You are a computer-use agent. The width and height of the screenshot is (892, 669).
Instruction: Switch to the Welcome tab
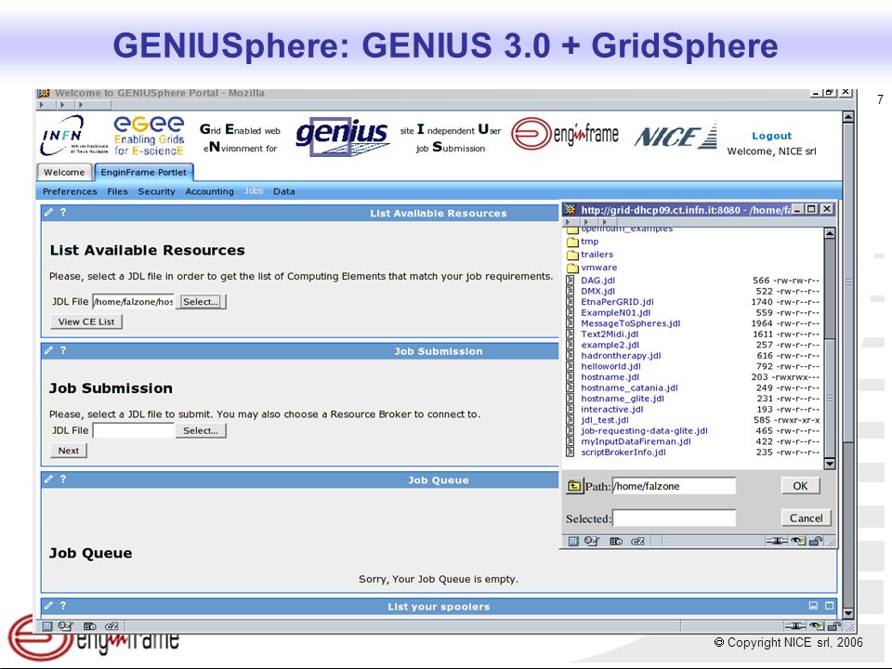[x=64, y=173]
